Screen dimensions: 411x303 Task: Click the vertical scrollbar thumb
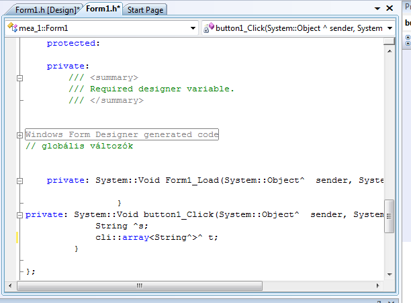click(x=390, y=216)
